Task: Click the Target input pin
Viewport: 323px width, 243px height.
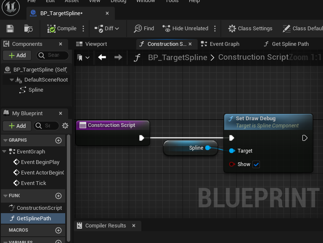Action: click(232, 151)
